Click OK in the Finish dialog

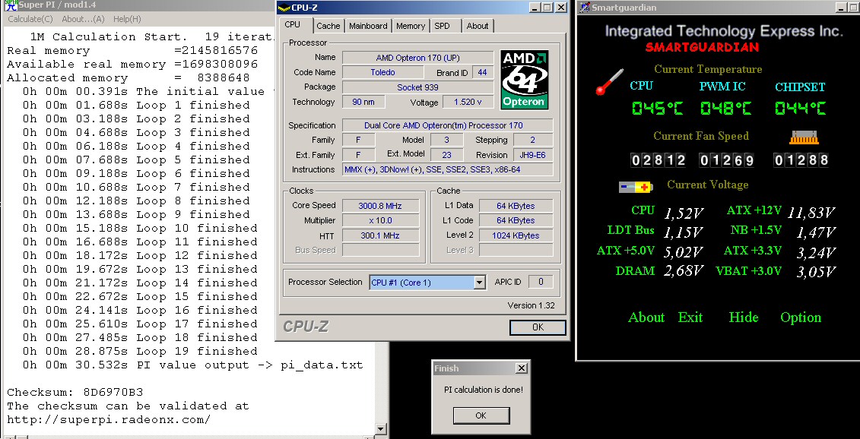(x=481, y=415)
